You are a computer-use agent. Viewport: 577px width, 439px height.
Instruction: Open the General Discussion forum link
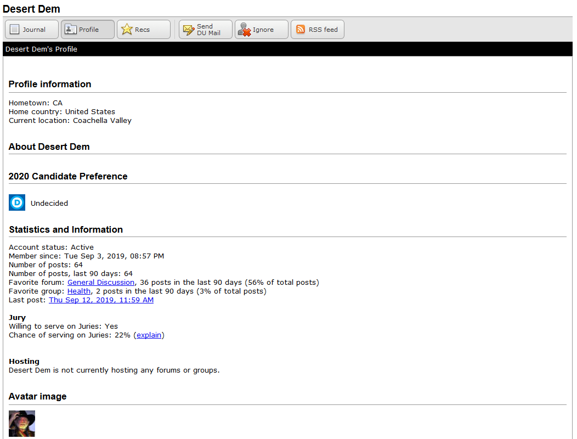coord(101,282)
